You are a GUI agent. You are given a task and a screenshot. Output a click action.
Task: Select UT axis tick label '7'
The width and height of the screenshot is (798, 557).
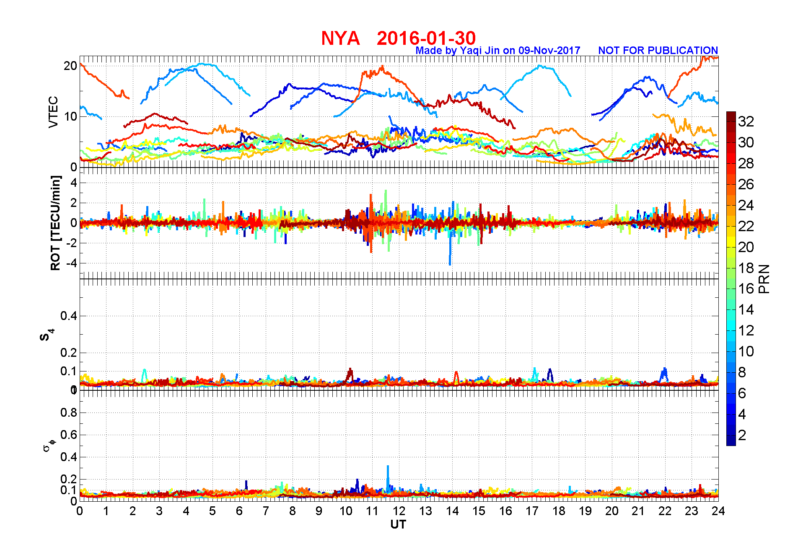point(266,511)
